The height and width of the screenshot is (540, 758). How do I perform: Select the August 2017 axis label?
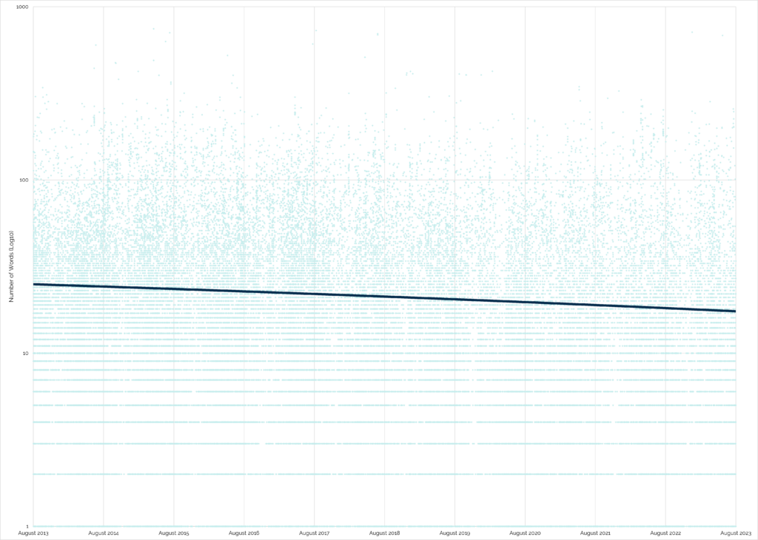(315, 532)
